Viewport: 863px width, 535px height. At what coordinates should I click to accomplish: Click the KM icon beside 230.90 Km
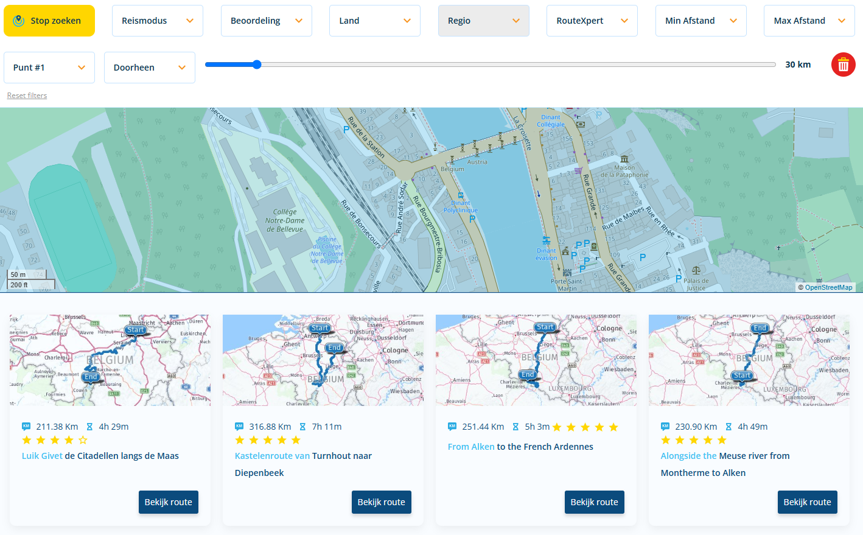point(665,427)
